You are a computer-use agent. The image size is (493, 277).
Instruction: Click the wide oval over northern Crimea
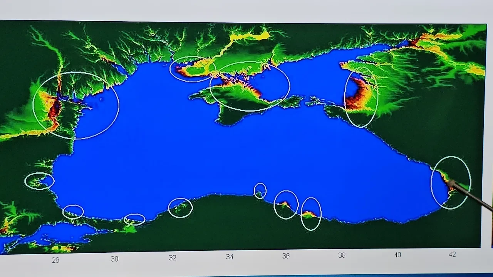(250, 86)
